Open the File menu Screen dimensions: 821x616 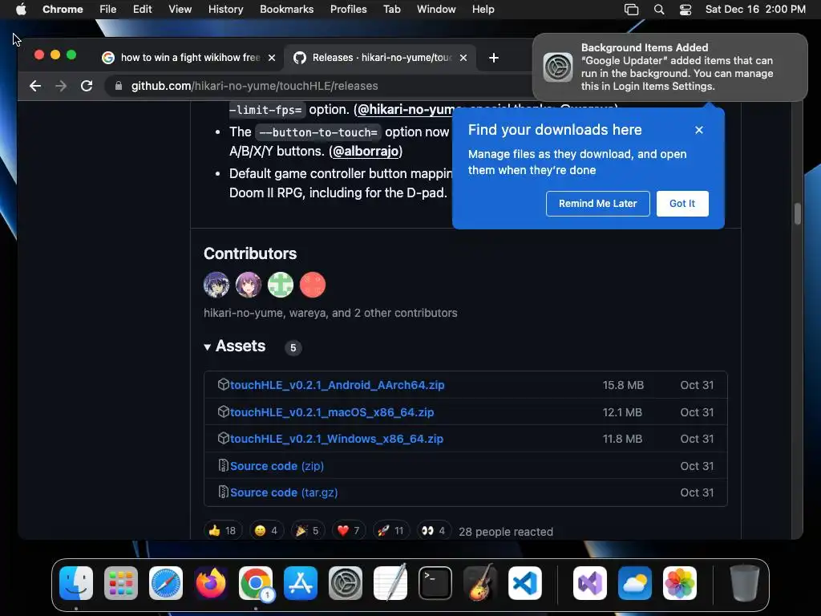108,10
